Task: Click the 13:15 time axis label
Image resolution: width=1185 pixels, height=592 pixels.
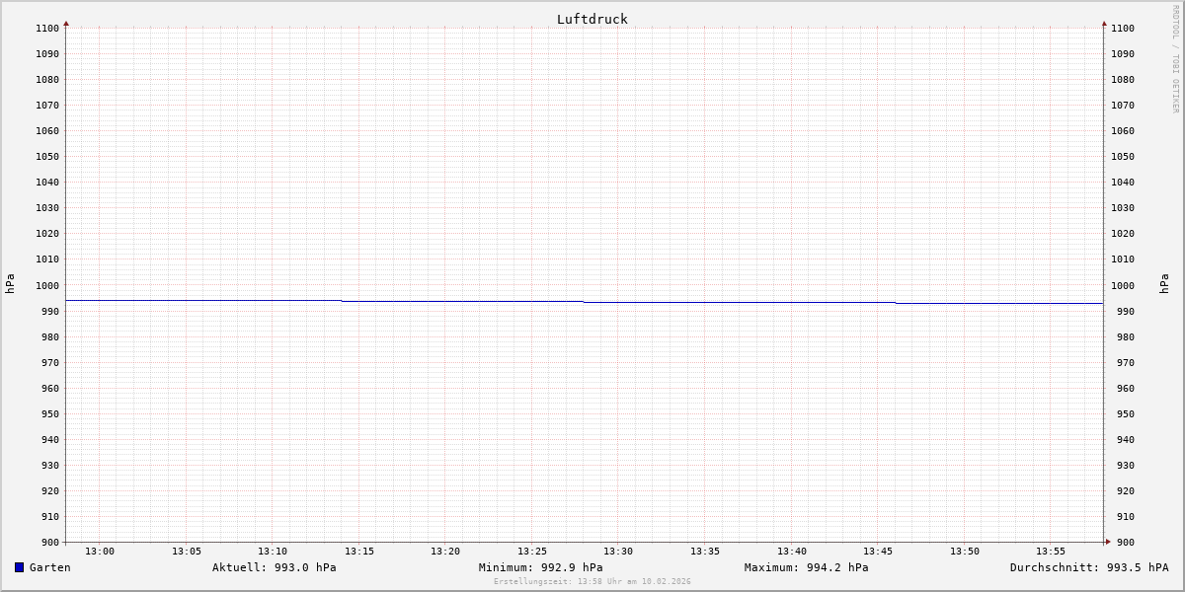Action: click(359, 552)
